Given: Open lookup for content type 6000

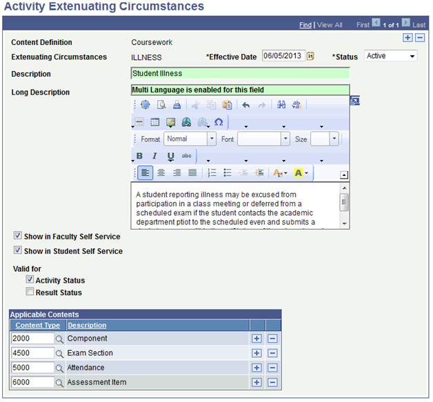Looking at the screenshot, I should 60,383.
